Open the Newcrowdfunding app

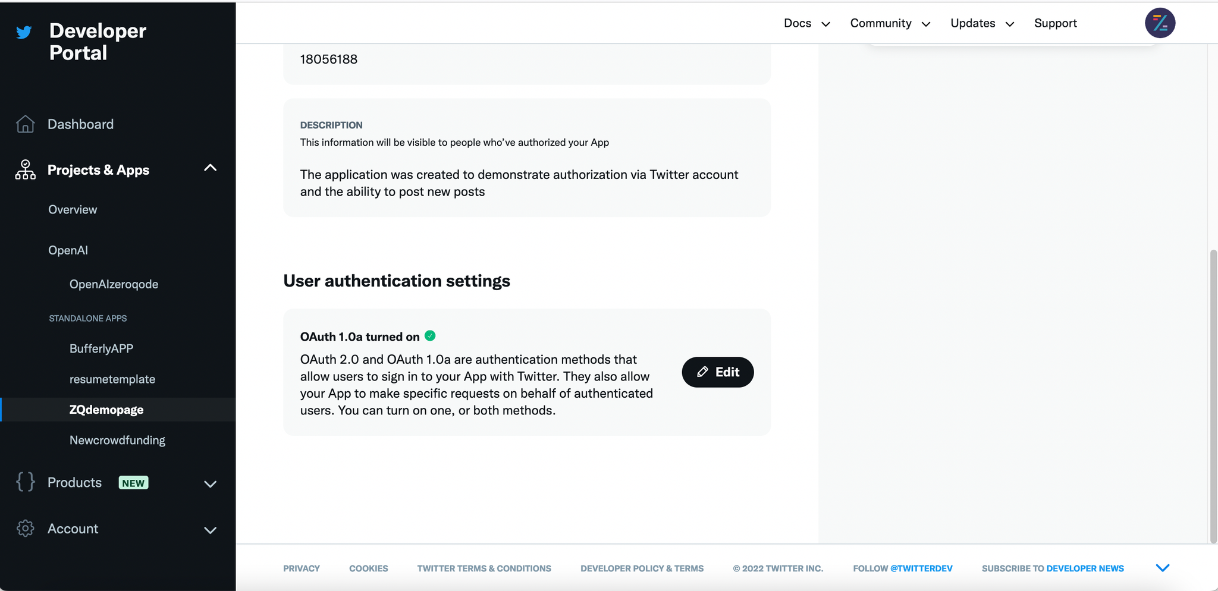[x=117, y=440]
